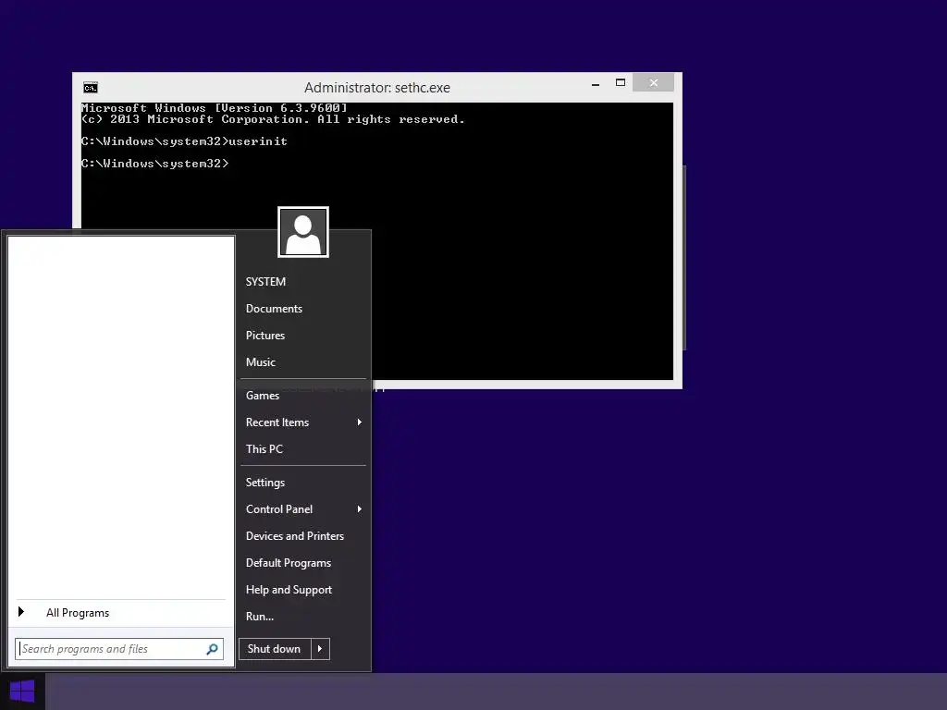Click the user account picture
The height and width of the screenshot is (710, 947).
(x=303, y=232)
